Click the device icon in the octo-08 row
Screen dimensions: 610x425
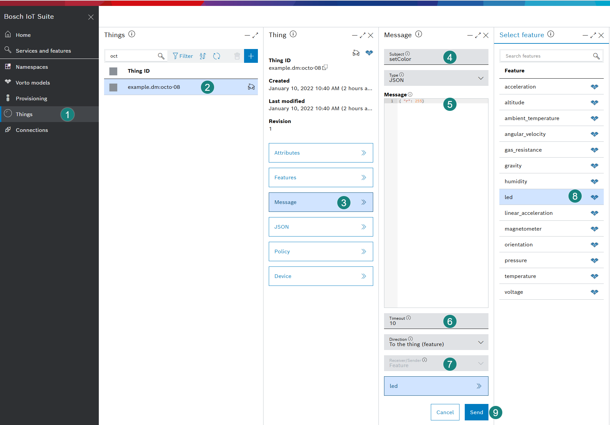(251, 87)
